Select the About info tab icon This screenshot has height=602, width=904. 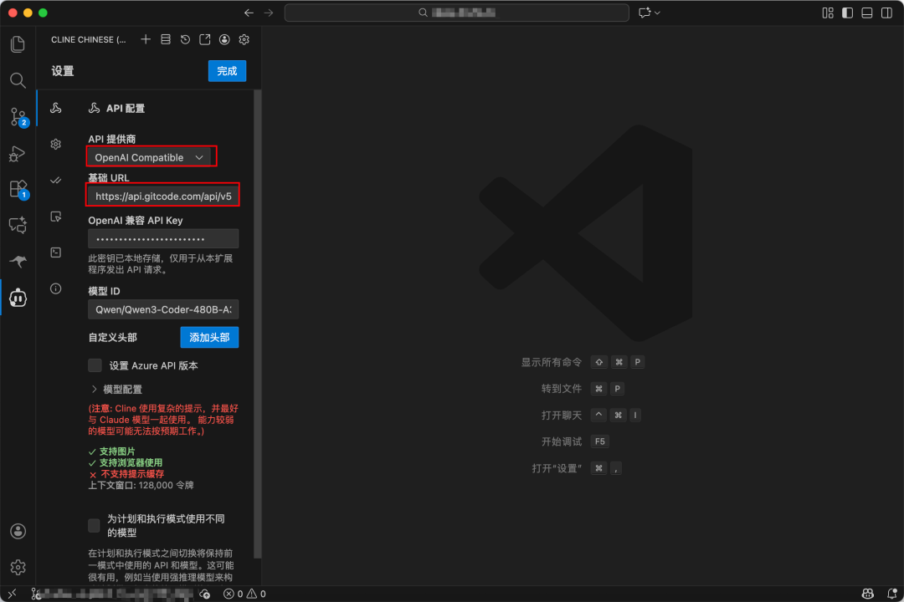click(x=56, y=288)
